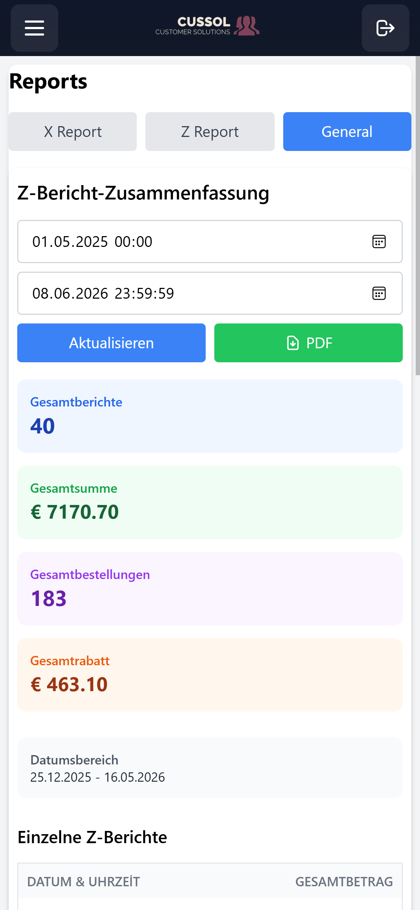Edit the start date field 01.05.2025
The height and width of the screenshot is (910, 420).
coord(210,242)
